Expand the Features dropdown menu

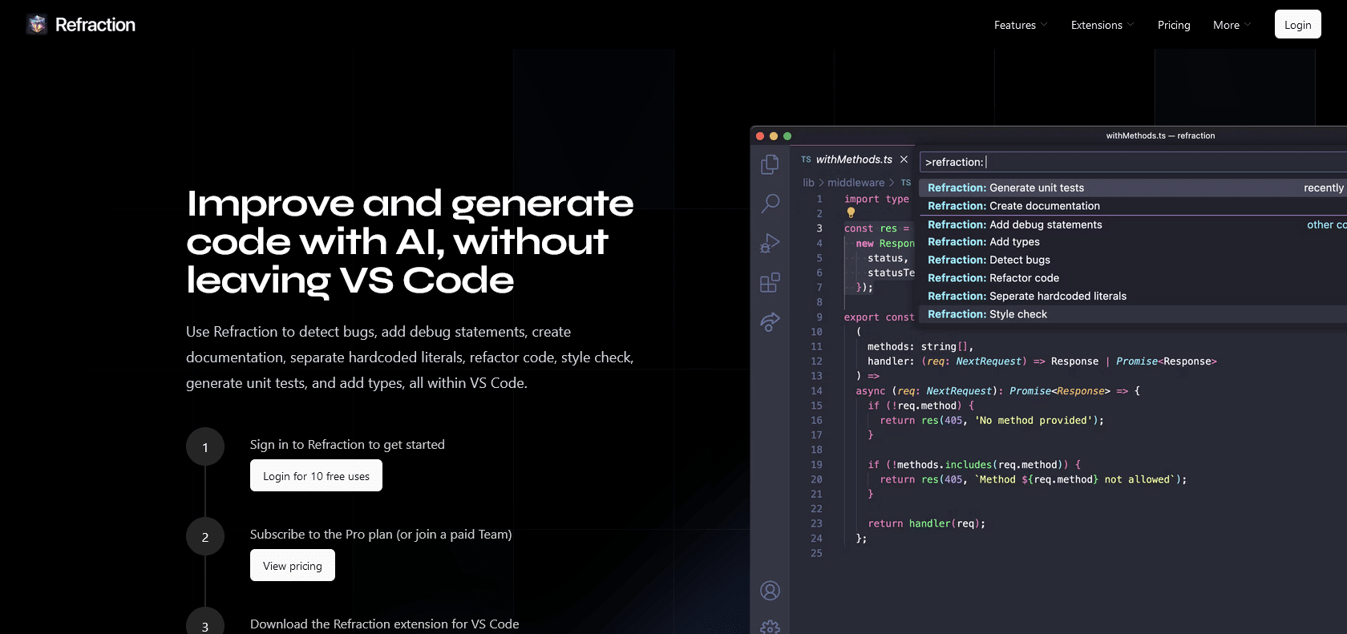pyautogui.click(x=1021, y=25)
